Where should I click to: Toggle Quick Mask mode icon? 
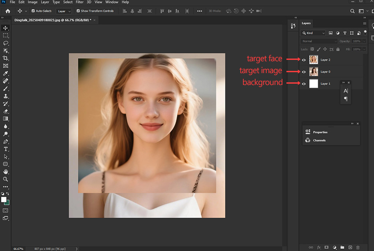(5, 210)
